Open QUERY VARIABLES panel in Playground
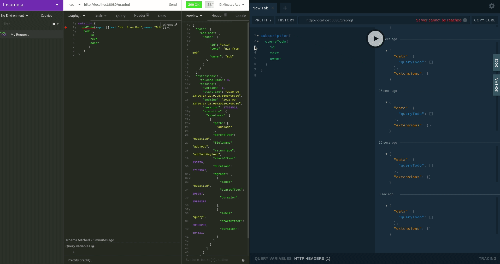This screenshot has height=264, width=500. [x=273, y=259]
